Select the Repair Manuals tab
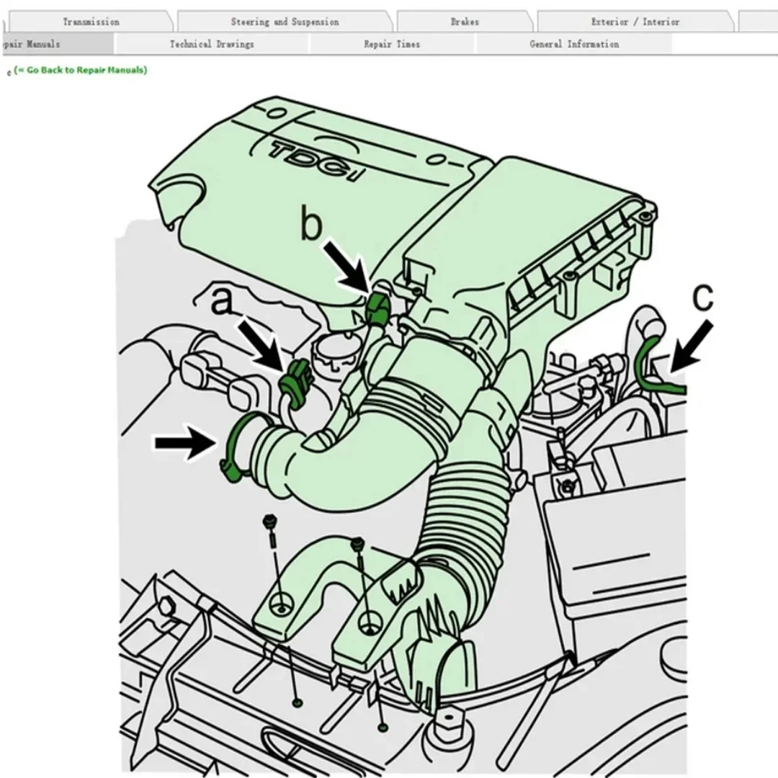 pyautogui.click(x=29, y=44)
